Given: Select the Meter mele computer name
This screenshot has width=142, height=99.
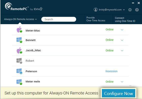Looking at the screenshot, I should click(x=33, y=82).
